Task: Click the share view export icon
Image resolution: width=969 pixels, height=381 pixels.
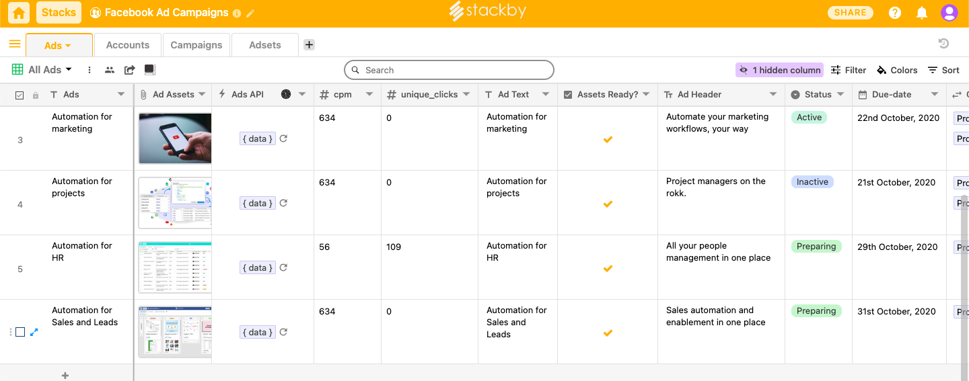Action: pyautogui.click(x=130, y=70)
